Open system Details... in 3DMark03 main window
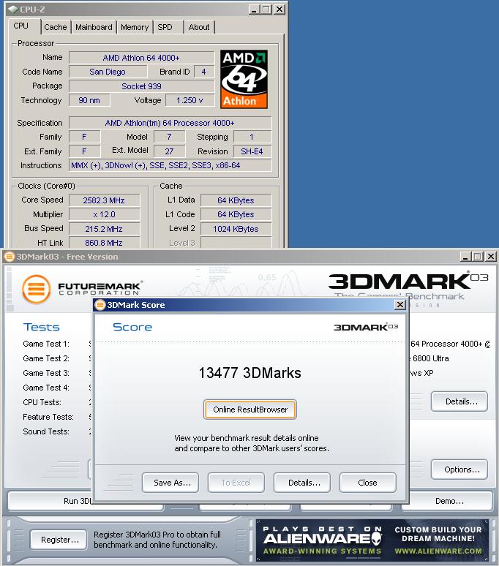499x566 pixels. coord(459,401)
